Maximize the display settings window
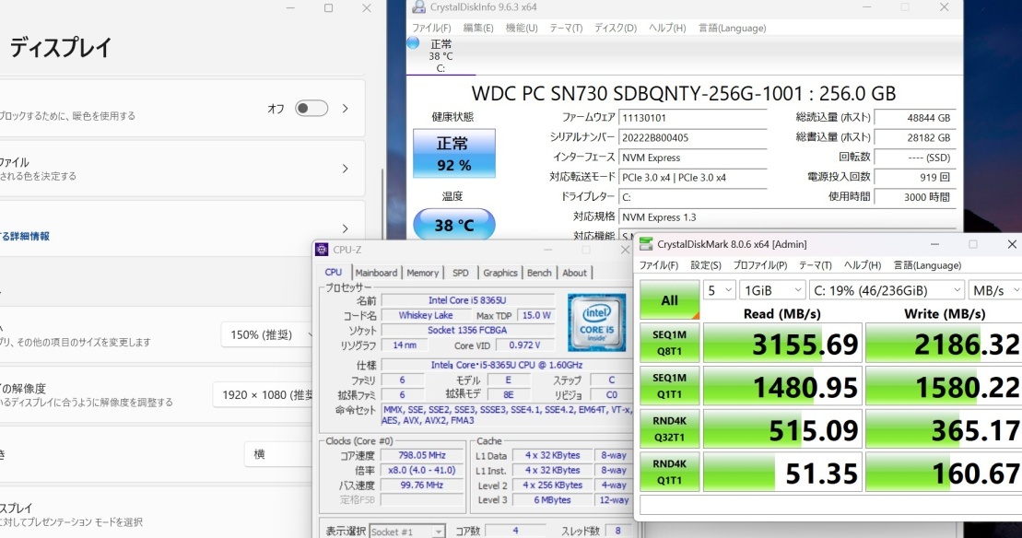Screen dimensions: 1022x538 pyautogui.click(x=328, y=7)
